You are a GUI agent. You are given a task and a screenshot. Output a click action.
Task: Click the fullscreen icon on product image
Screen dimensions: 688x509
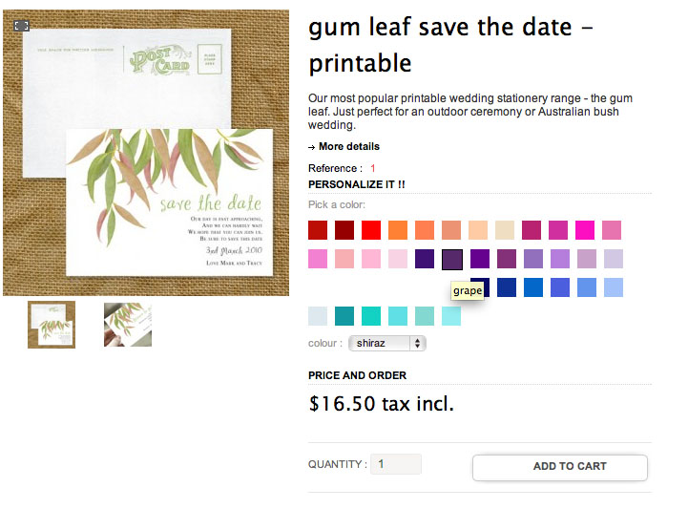(x=22, y=26)
